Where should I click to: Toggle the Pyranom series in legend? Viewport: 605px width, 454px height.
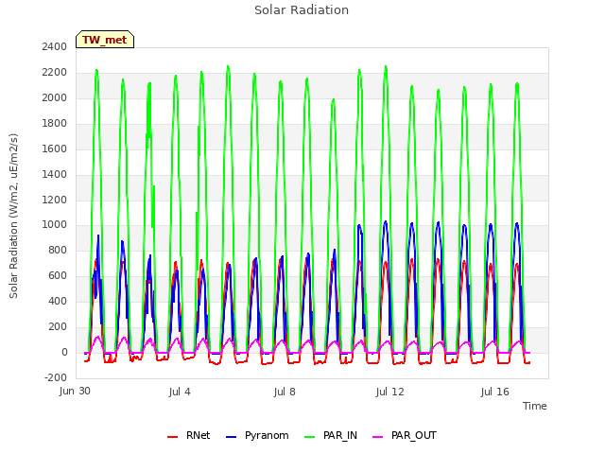257,435
